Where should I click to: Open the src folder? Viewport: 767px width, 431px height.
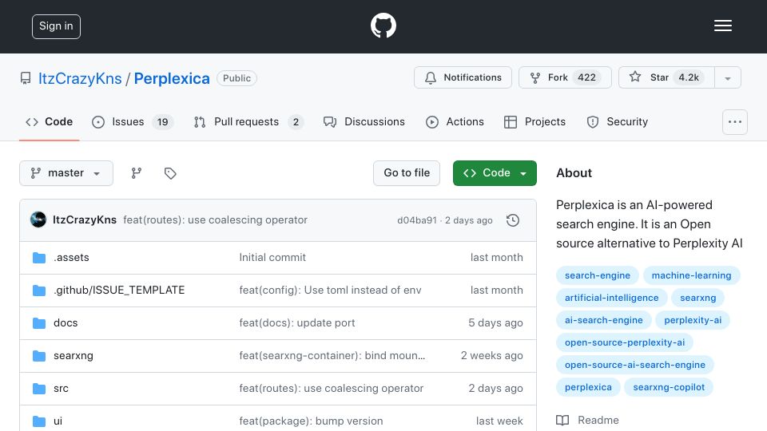(x=62, y=389)
